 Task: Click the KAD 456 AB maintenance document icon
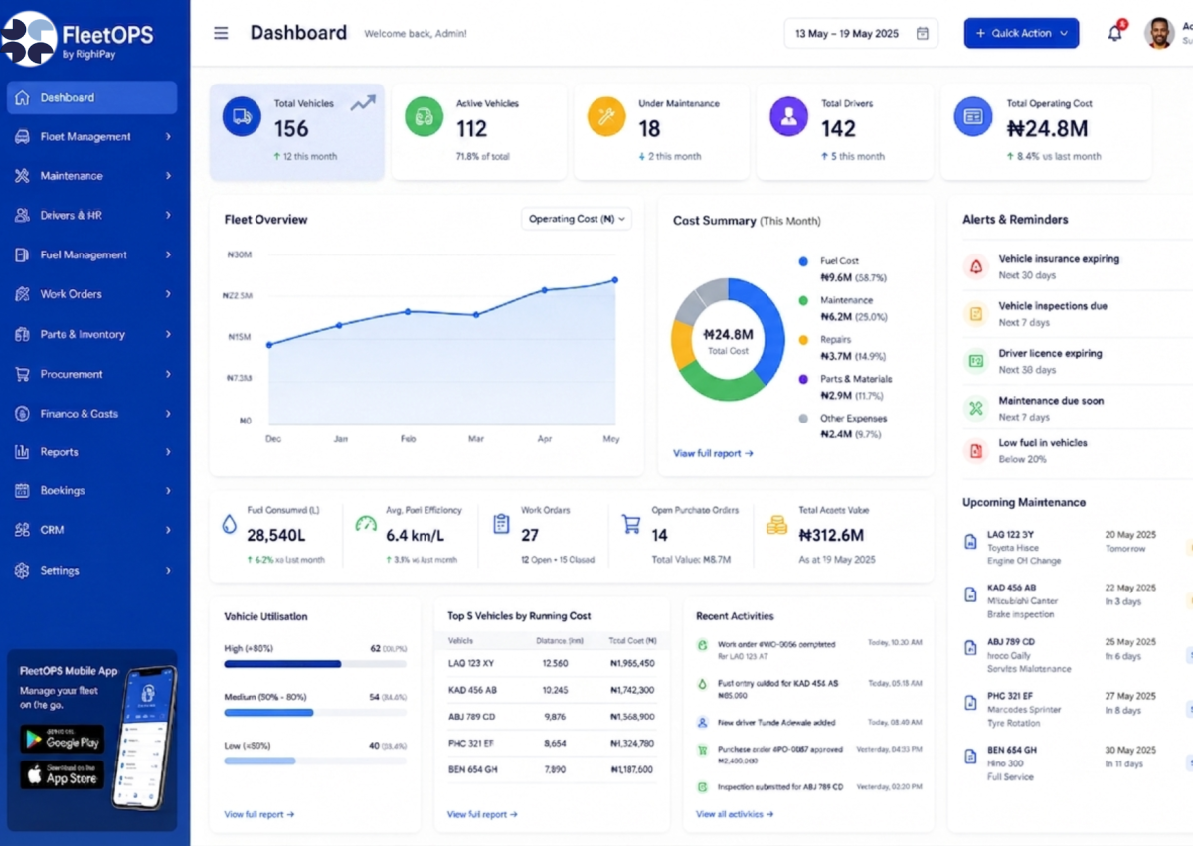(971, 594)
